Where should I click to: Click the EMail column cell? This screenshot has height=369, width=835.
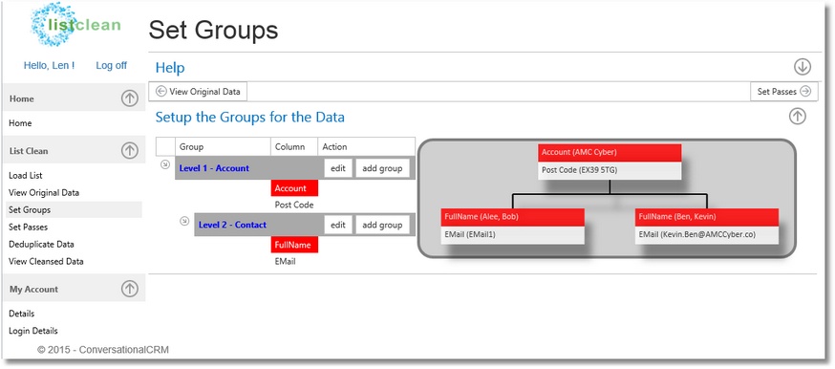[x=285, y=261]
